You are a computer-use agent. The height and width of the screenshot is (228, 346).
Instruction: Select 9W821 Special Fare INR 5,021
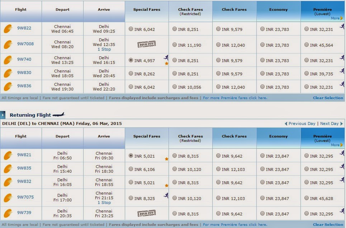click(x=131, y=155)
